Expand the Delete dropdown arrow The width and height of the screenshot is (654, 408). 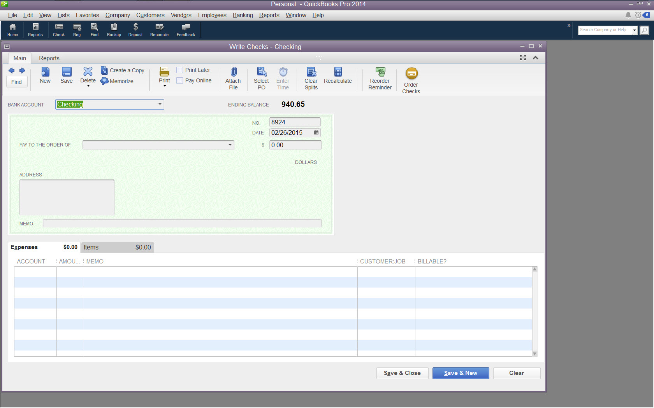point(88,86)
